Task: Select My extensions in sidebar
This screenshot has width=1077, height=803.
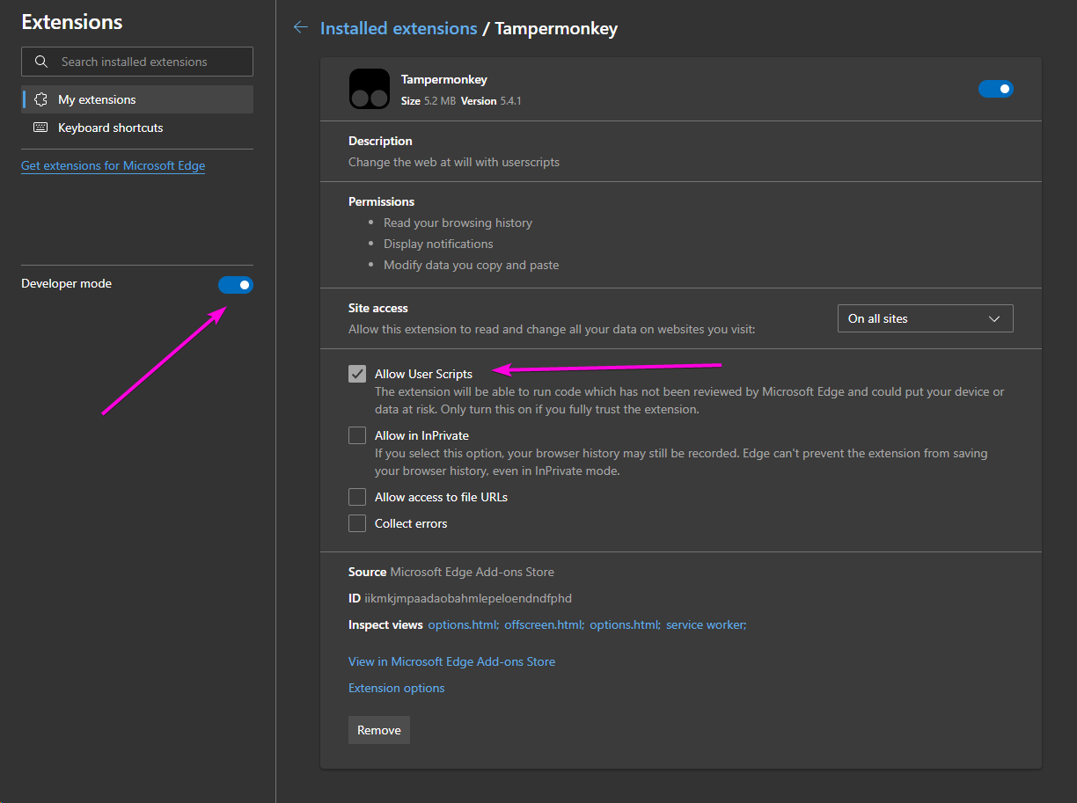Action: click(x=137, y=99)
